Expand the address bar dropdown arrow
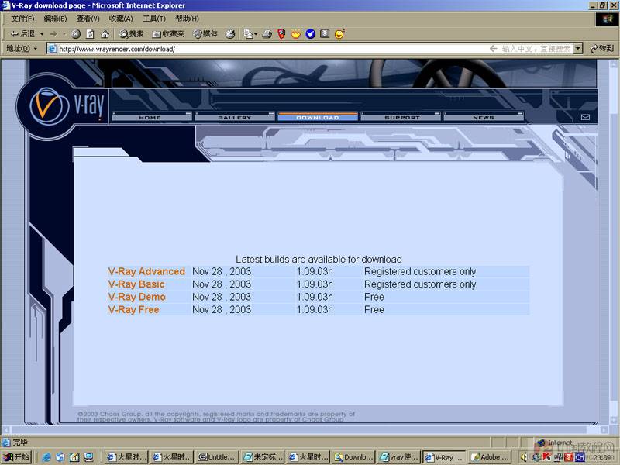This screenshot has height=465, width=620. click(578, 49)
